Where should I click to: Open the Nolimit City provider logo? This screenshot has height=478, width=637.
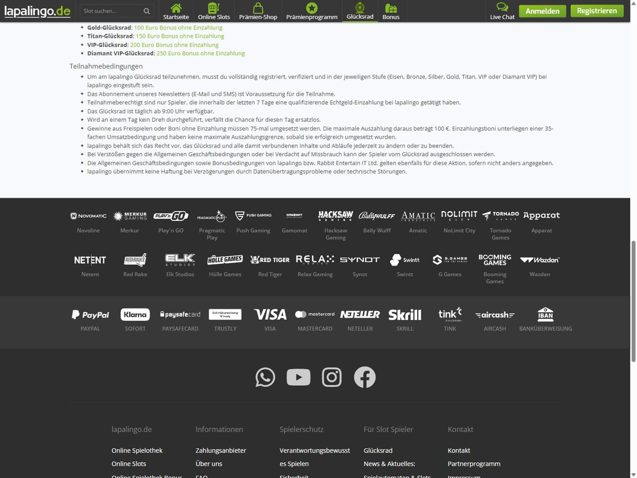click(459, 215)
